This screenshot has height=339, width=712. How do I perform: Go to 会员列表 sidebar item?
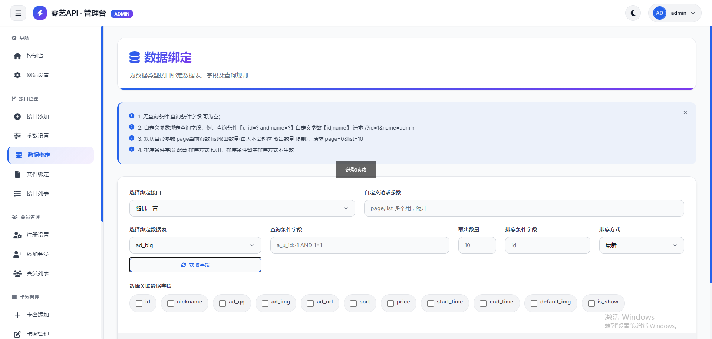coord(38,273)
